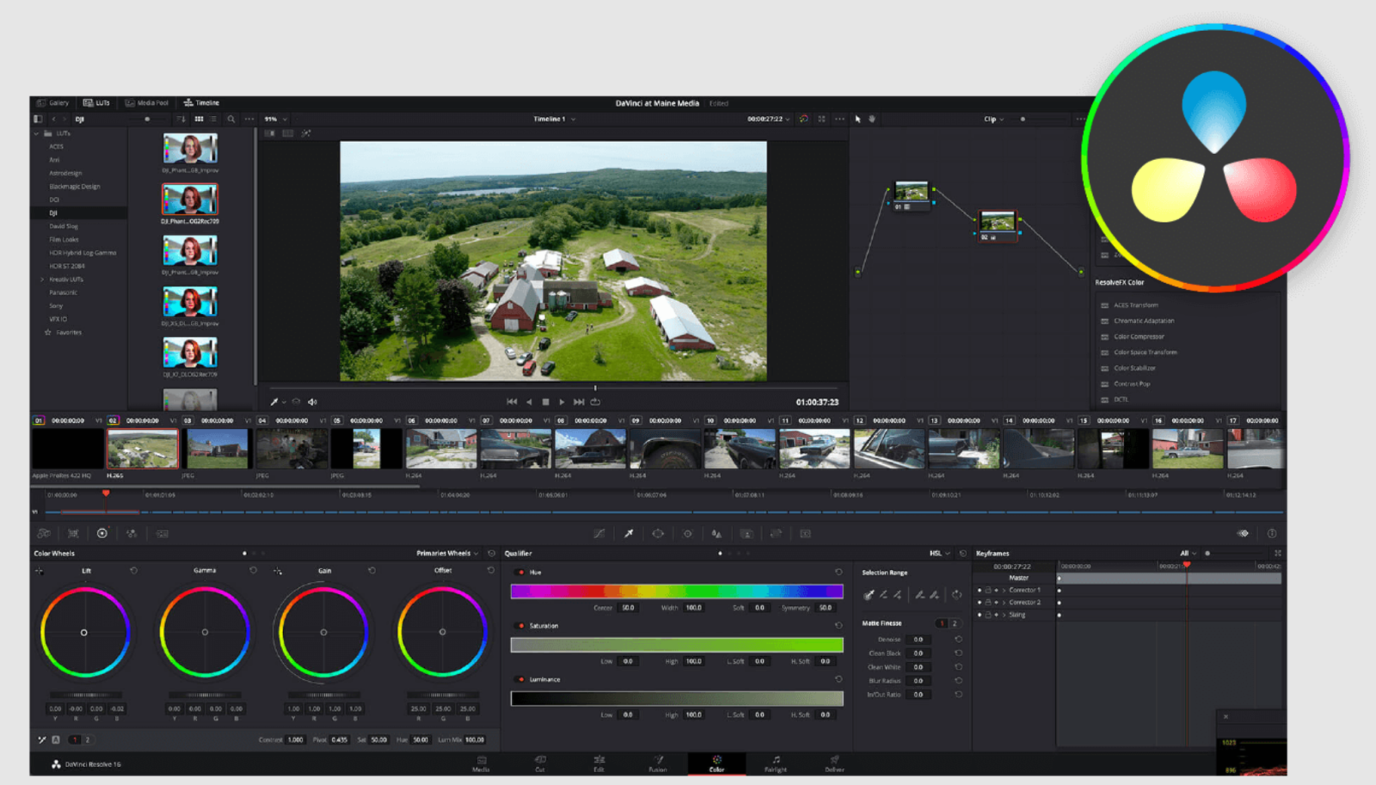Expand the Kreativ LUTs folder
Image resolution: width=1376 pixels, height=785 pixels.
coord(42,279)
